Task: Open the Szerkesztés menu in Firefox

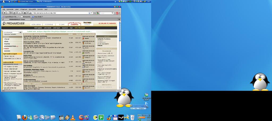Action: click(10, 9)
